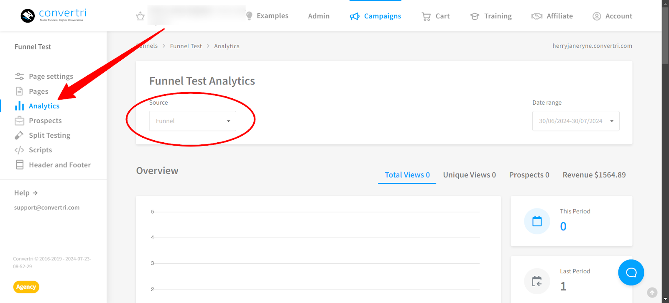Viewport: 669px width, 303px height.
Task: Go to the Training menu
Action: tap(491, 16)
